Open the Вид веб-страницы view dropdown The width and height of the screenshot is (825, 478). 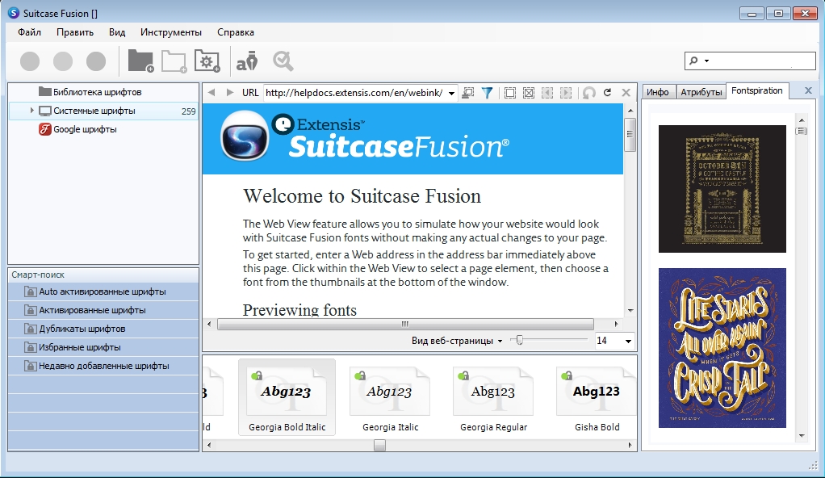tap(500, 341)
